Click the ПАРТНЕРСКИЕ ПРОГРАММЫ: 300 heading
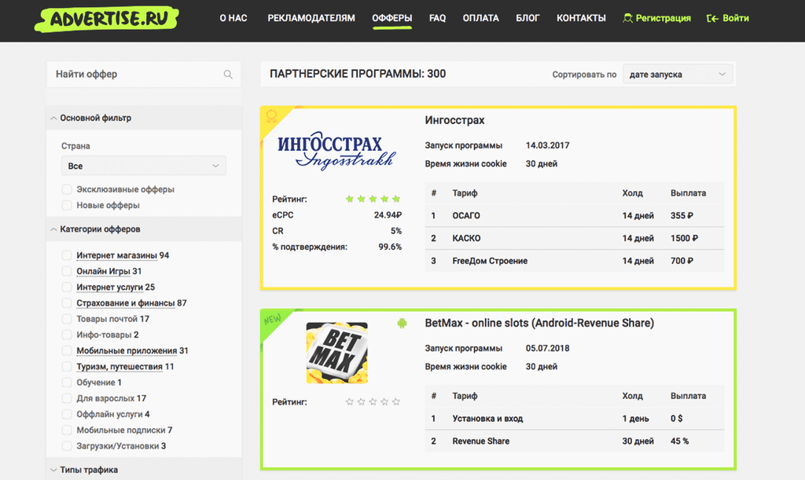The image size is (805, 480). 358,74
